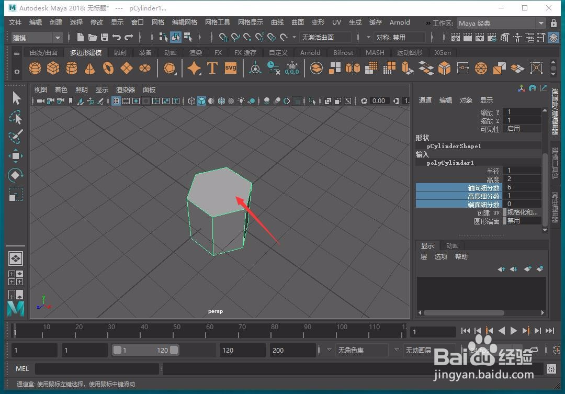Viewport: 565px width, 394px height.
Task: Click the polyCylinder1 input node
Action: pyautogui.click(x=450, y=163)
